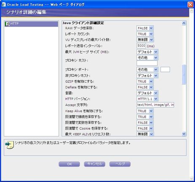Viewport: 195px width, 182px height.
Task: Open 反復間で変数を保存する dropdown
Action: tap(145, 123)
